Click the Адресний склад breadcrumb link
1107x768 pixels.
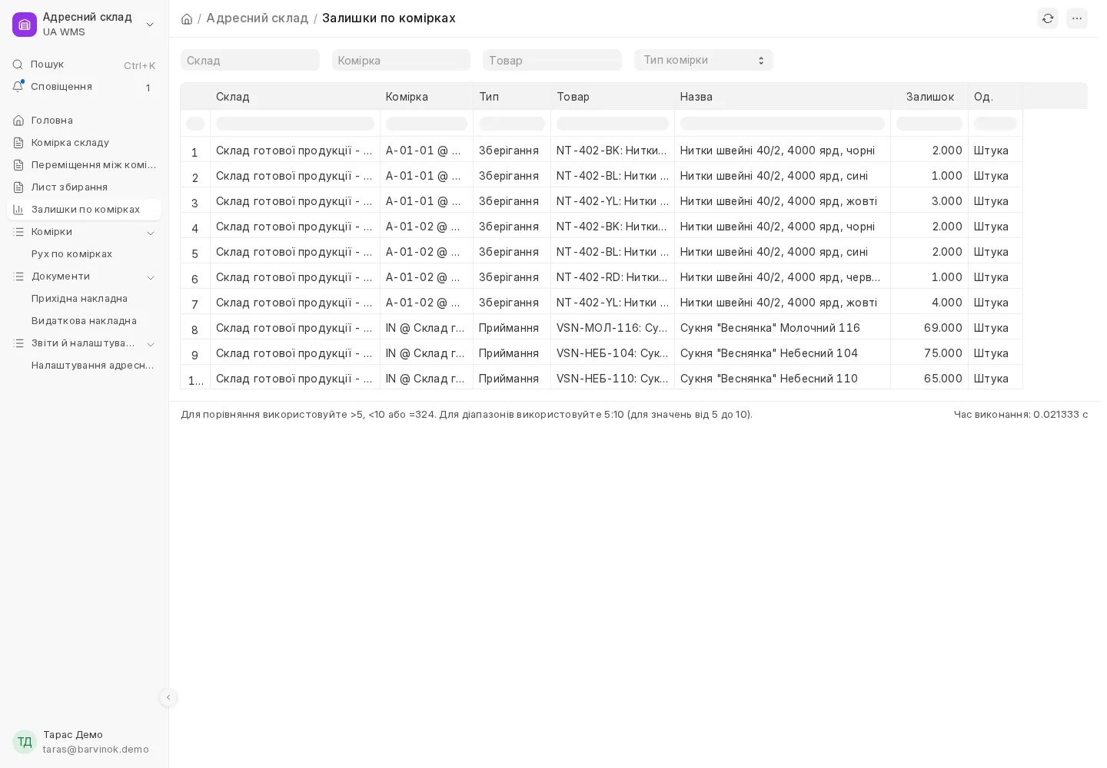(257, 18)
